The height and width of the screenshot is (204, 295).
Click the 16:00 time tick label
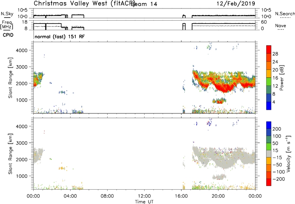(x=181, y=196)
